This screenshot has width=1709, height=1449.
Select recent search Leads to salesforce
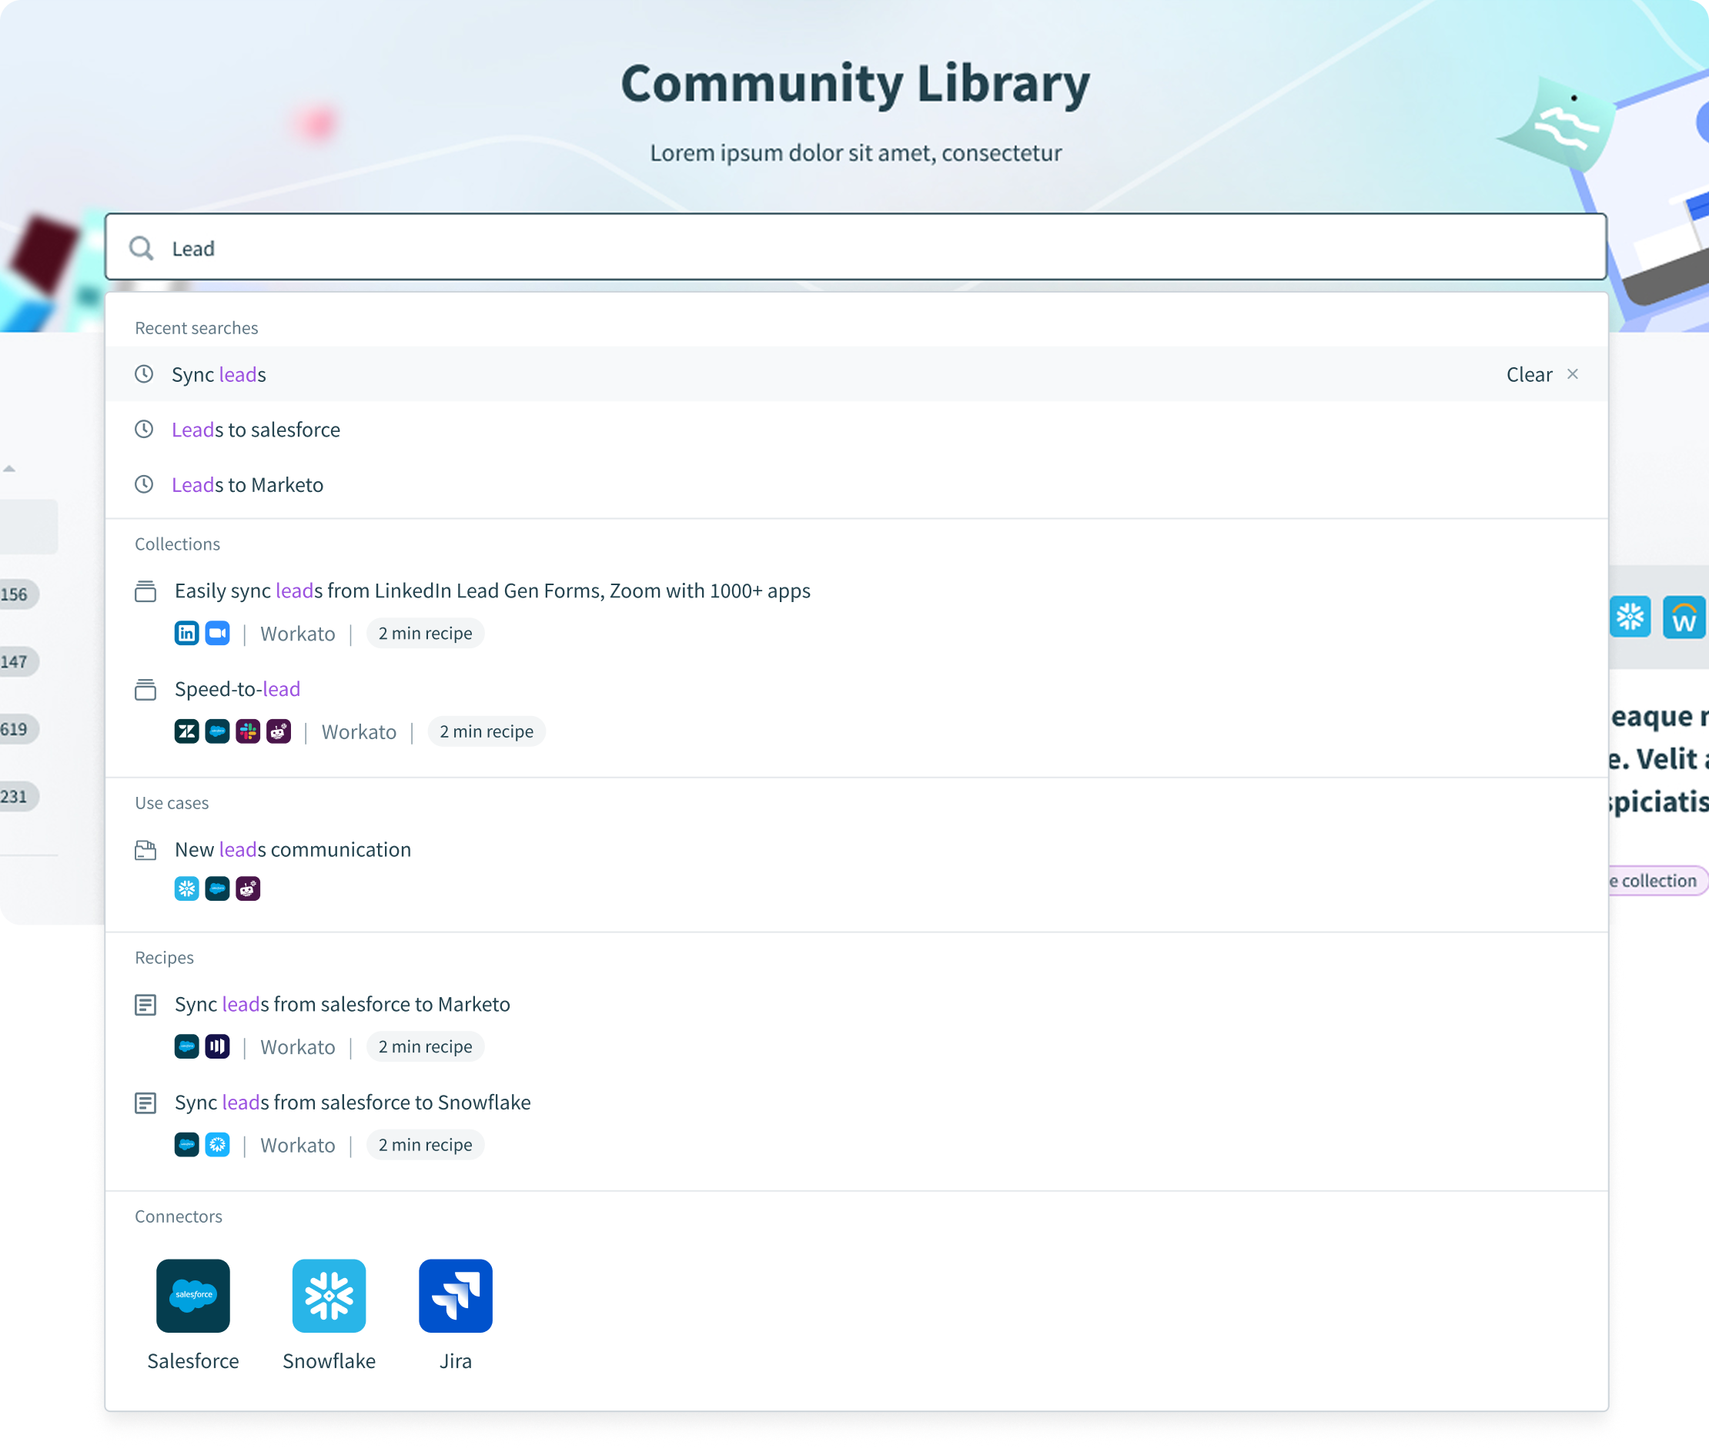click(256, 430)
